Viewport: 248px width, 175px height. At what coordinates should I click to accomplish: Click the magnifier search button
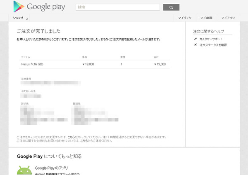click(171, 7)
